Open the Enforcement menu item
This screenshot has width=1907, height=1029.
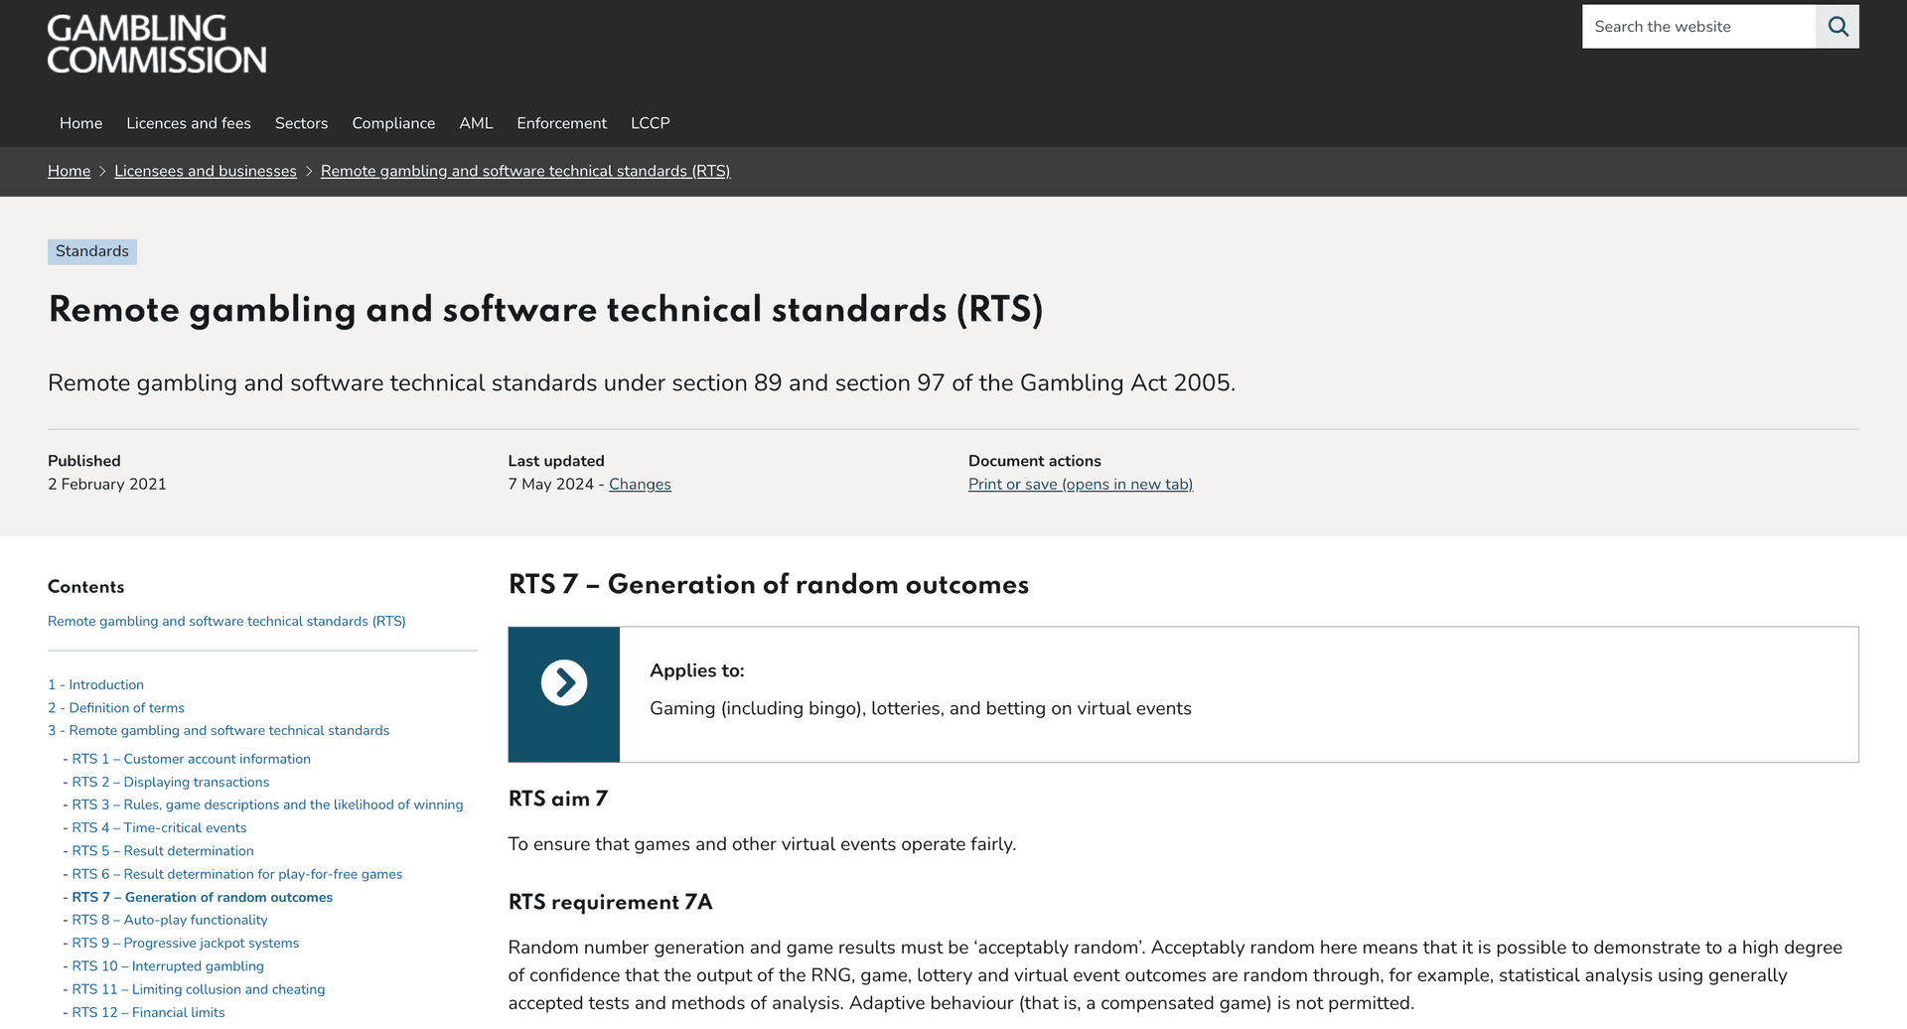[x=561, y=123]
